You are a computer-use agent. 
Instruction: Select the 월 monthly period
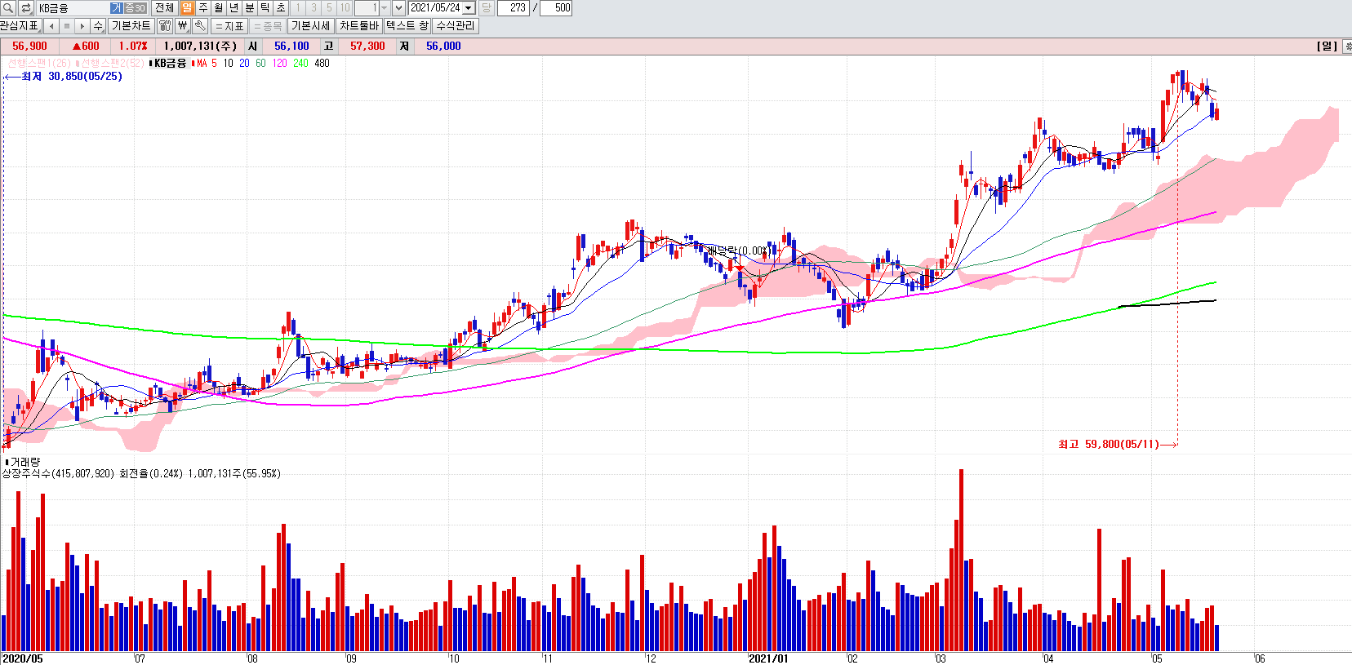click(218, 8)
